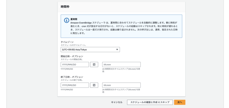Viewport: 229px width, 108px height.
Task: Click the 終了日時 - オプション label
Action: [72, 77]
